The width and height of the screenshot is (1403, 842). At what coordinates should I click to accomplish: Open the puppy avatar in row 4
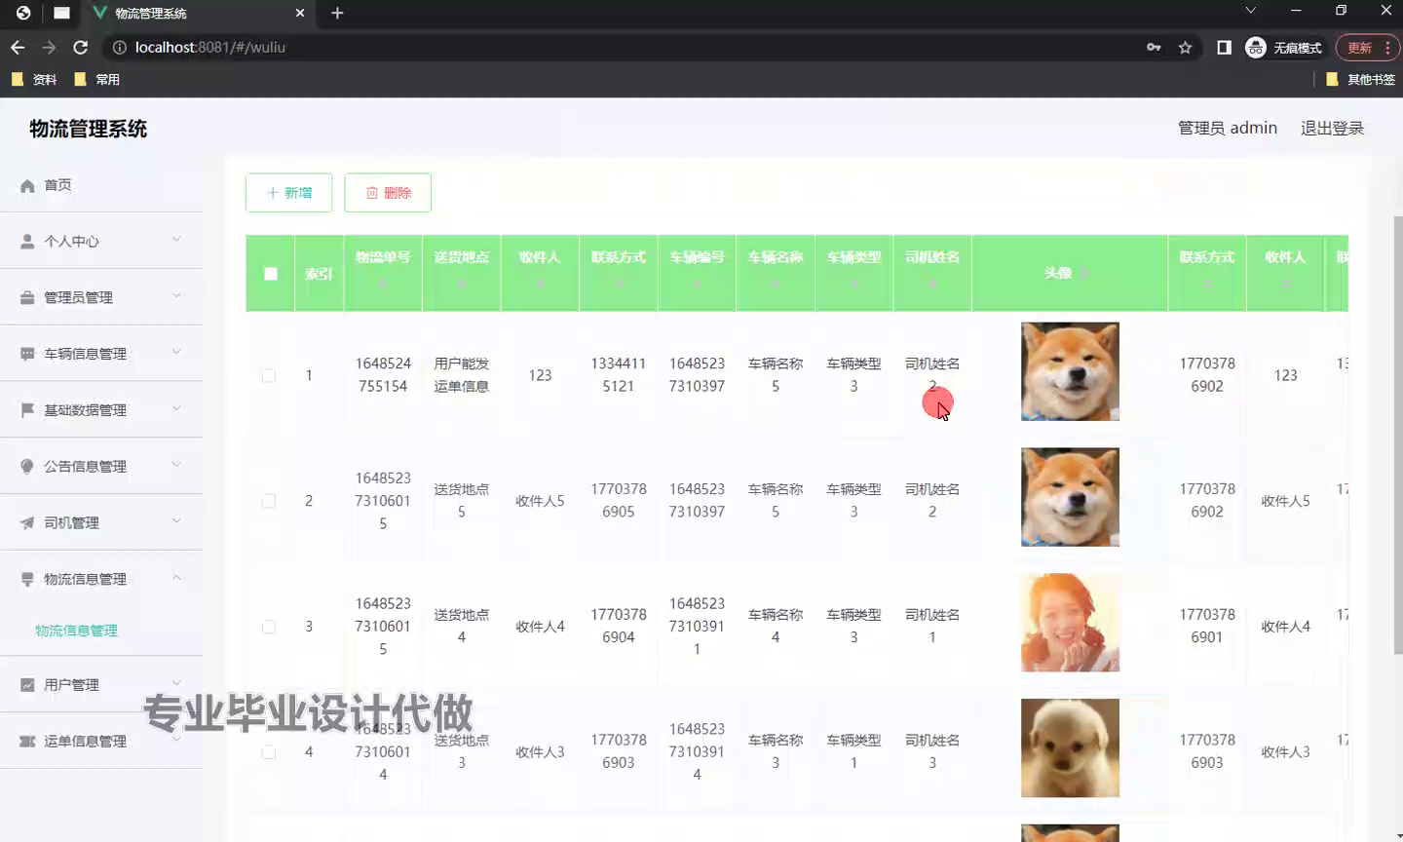click(1070, 747)
